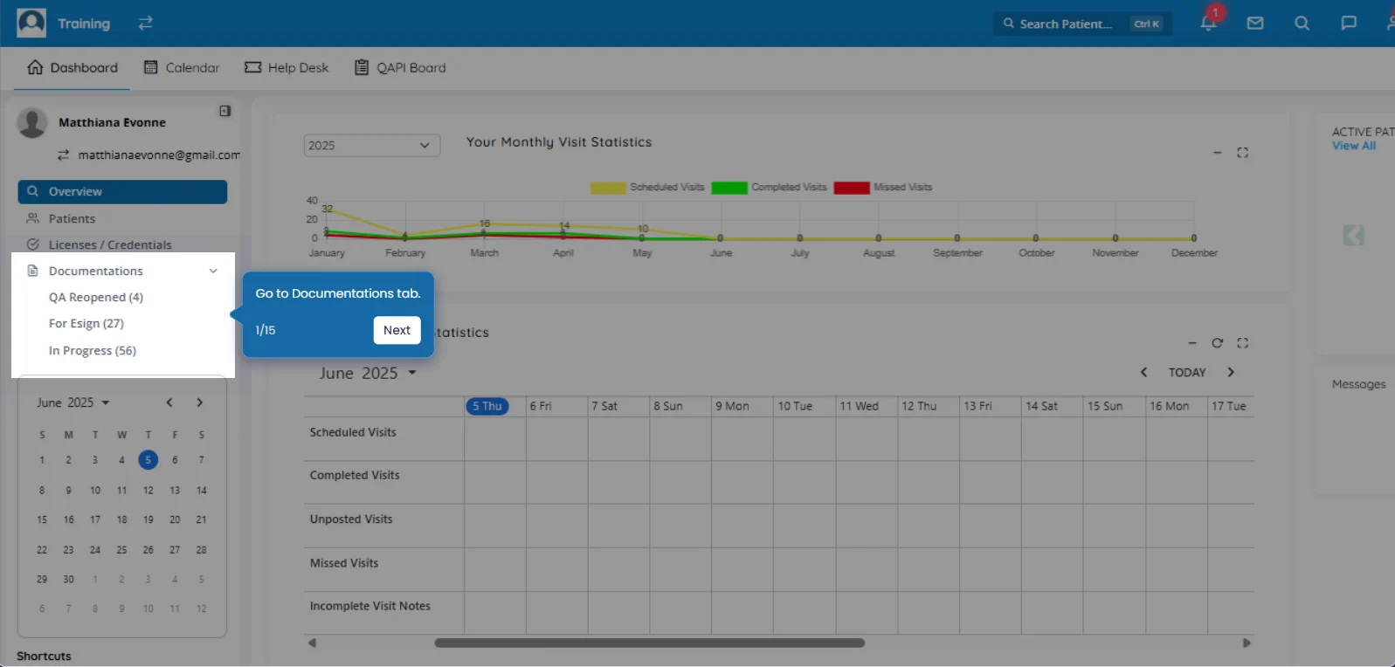
Task: Switch to the Calendar tab
Action: coord(182,67)
